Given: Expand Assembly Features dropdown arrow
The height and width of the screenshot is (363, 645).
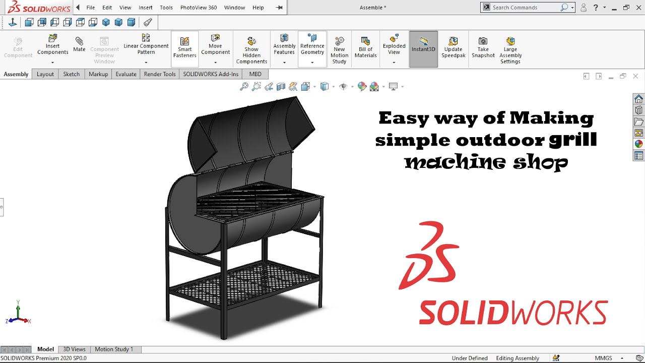Looking at the screenshot, I should (x=284, y=63).
